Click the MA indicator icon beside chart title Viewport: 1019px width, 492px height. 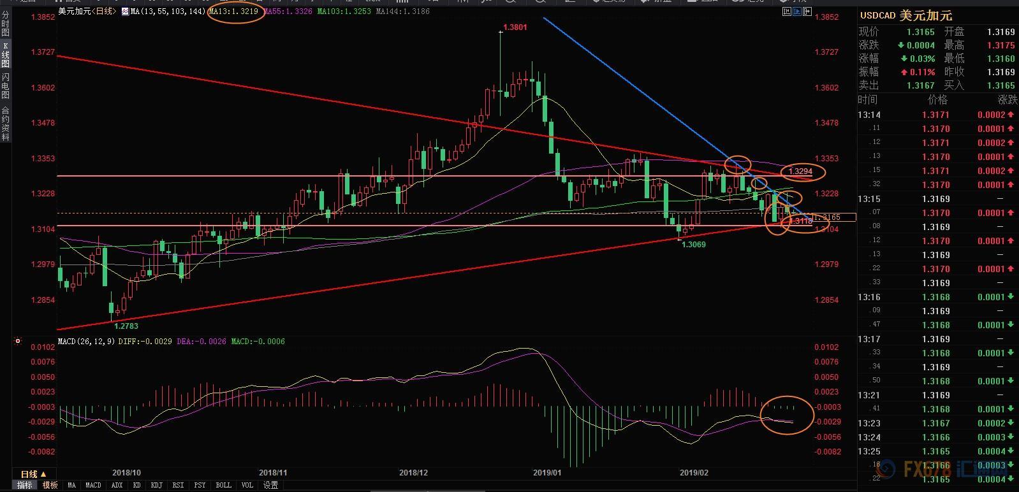[124, 11]
